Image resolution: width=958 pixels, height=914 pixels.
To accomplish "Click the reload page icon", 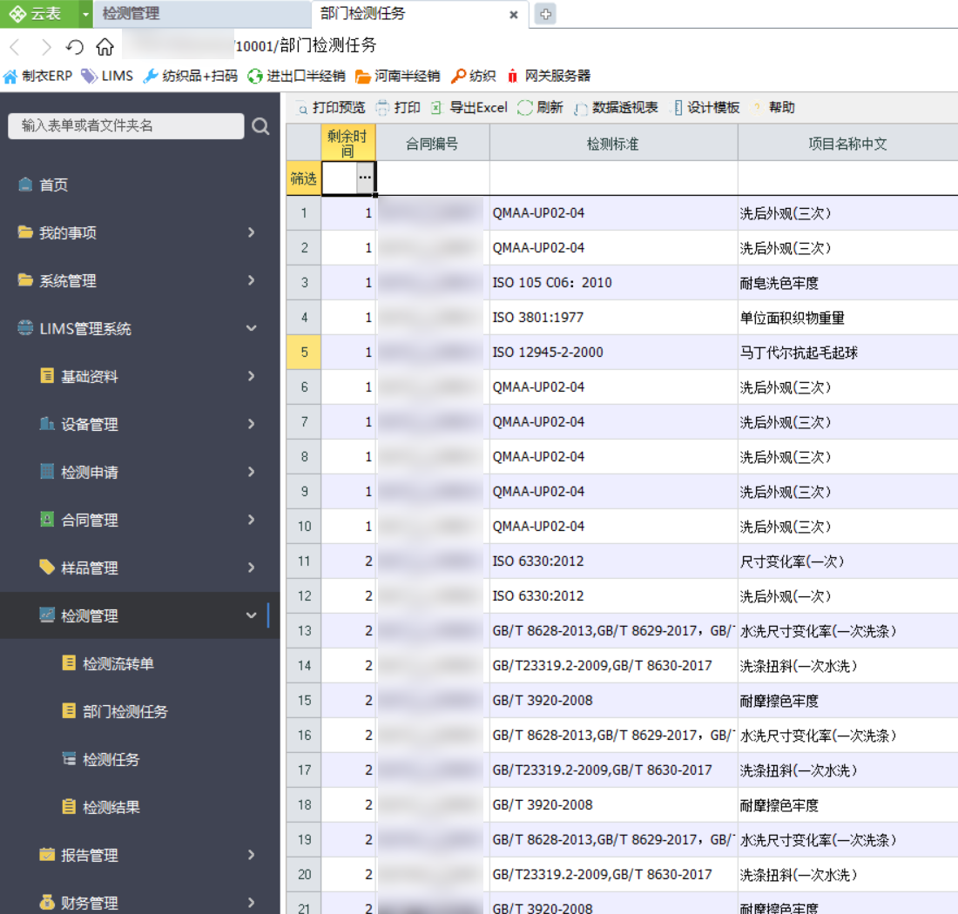I will (x=75, y=46).
